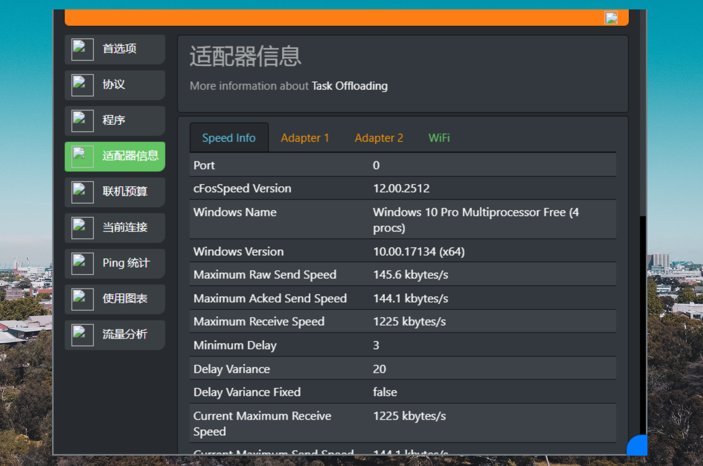The image size is (703, 466).
Task: View 使用图表 usage graph
Action: coord(115,299)
